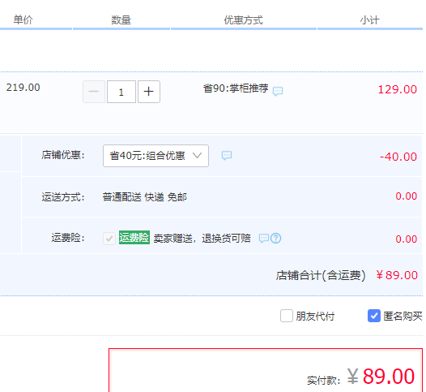426x392 pixels.
Task: Click the 优惠方式 column header
Action: point(244,20)
